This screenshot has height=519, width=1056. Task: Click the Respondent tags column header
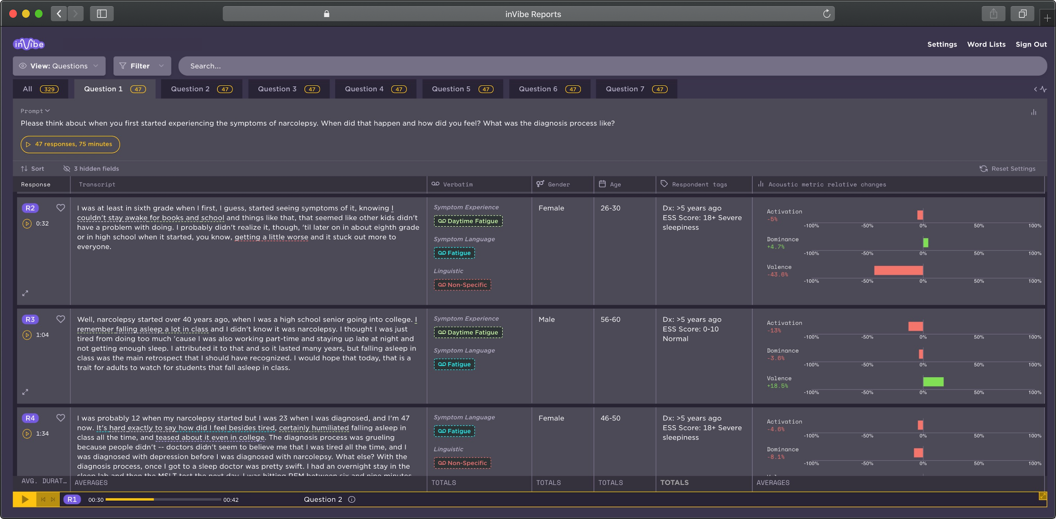(x=704, y=184)
